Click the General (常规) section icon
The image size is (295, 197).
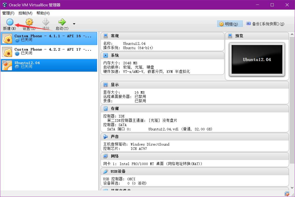coord(105,36)
